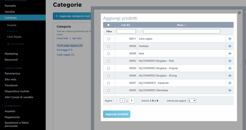Open Articoli per pagina dropdown
246x130 pixels.
point(192,101)
